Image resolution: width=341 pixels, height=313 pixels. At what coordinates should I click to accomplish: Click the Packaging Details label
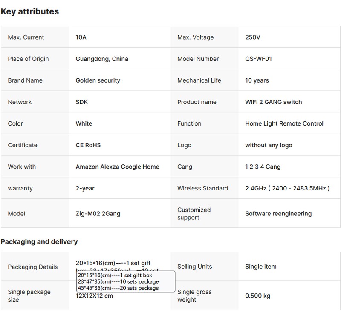[x=33, y=267]
